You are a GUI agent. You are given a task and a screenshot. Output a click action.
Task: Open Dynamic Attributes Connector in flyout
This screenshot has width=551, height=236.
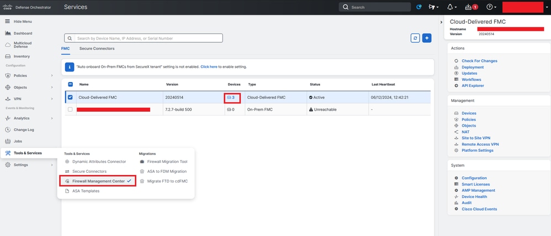[x=99, y=162]
